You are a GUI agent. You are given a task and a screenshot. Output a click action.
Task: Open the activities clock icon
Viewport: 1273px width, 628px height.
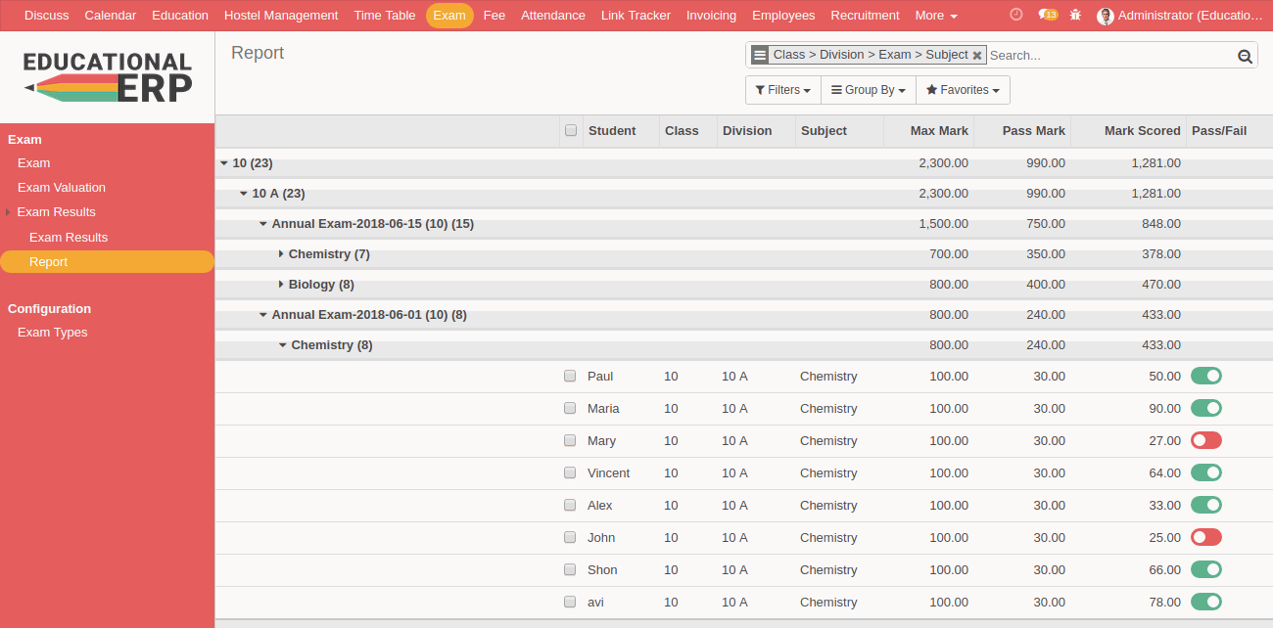tap(1015, 15)
